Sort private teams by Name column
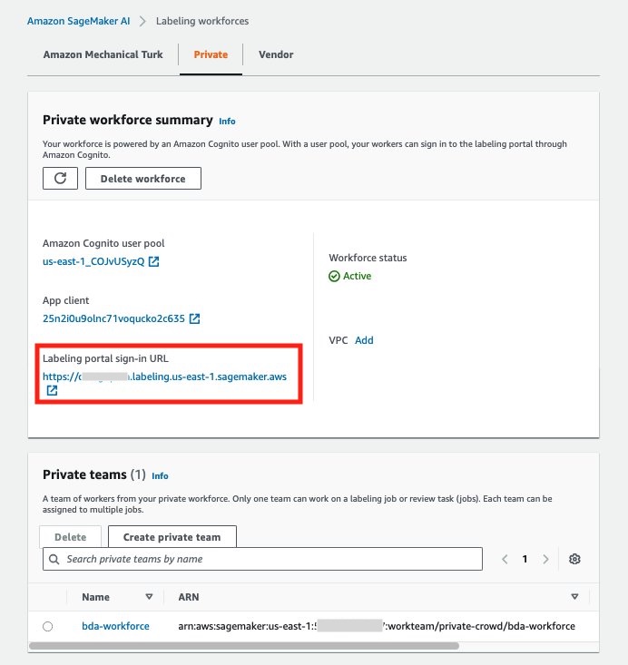This screenshot has width=628, height=665. point(149,597)
